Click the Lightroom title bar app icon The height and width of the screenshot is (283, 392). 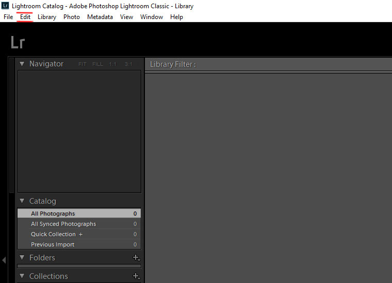pos(5,6)
